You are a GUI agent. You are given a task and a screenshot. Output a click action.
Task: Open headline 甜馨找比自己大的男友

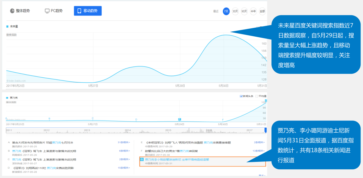pos(171,151)
